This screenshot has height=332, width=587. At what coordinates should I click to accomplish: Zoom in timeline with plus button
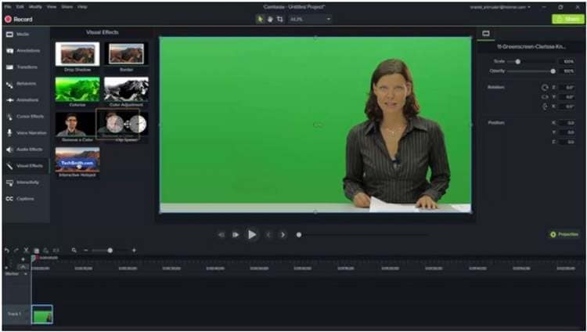[134, 251]
